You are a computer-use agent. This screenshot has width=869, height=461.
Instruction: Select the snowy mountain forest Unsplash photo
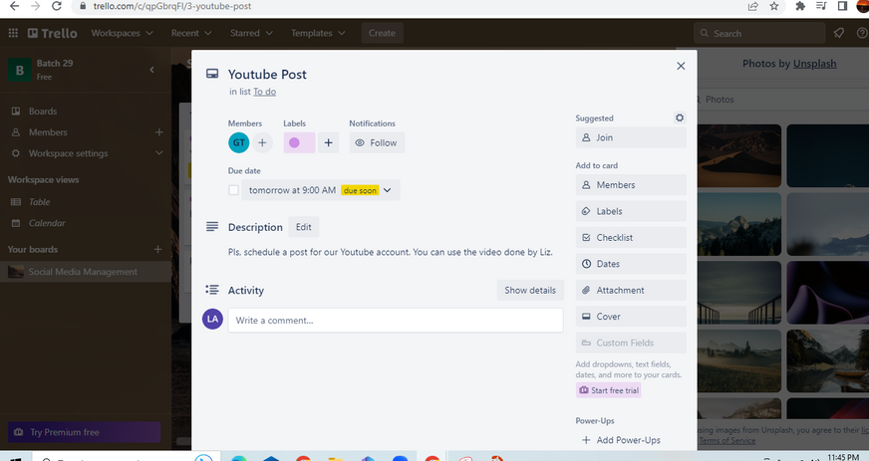point(738,224)
